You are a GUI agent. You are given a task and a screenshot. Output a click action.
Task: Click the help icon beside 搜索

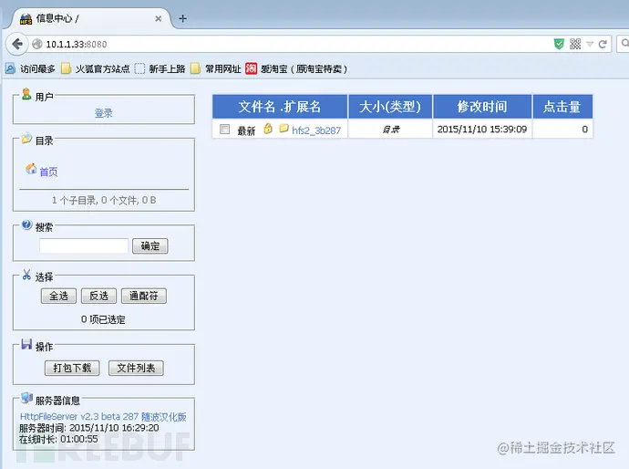point(26,224)
